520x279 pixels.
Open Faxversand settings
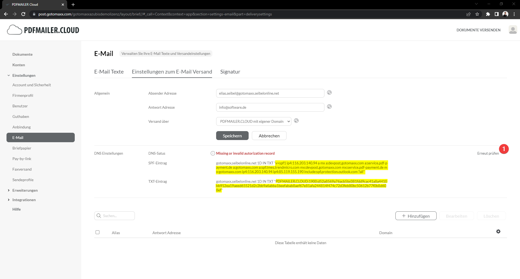click(22, 169)
